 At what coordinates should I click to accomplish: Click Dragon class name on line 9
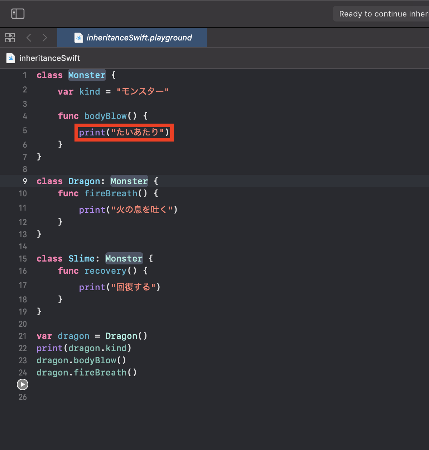pos(84,181)
